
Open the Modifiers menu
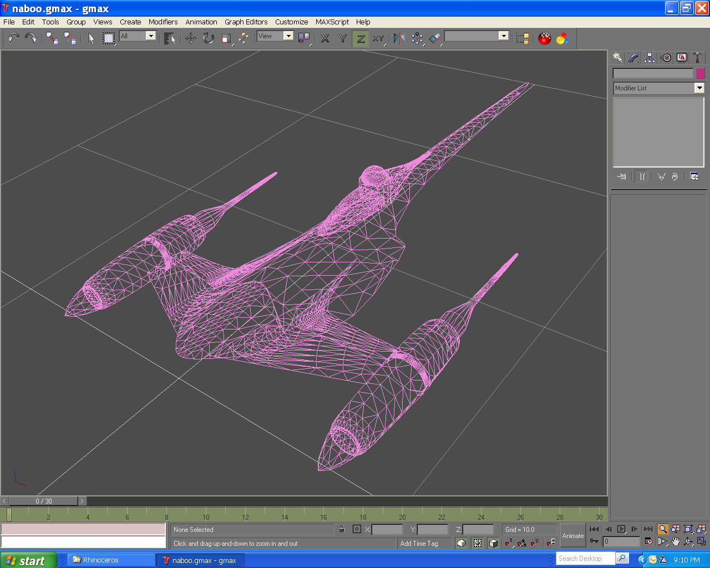(x=163, y=22)
